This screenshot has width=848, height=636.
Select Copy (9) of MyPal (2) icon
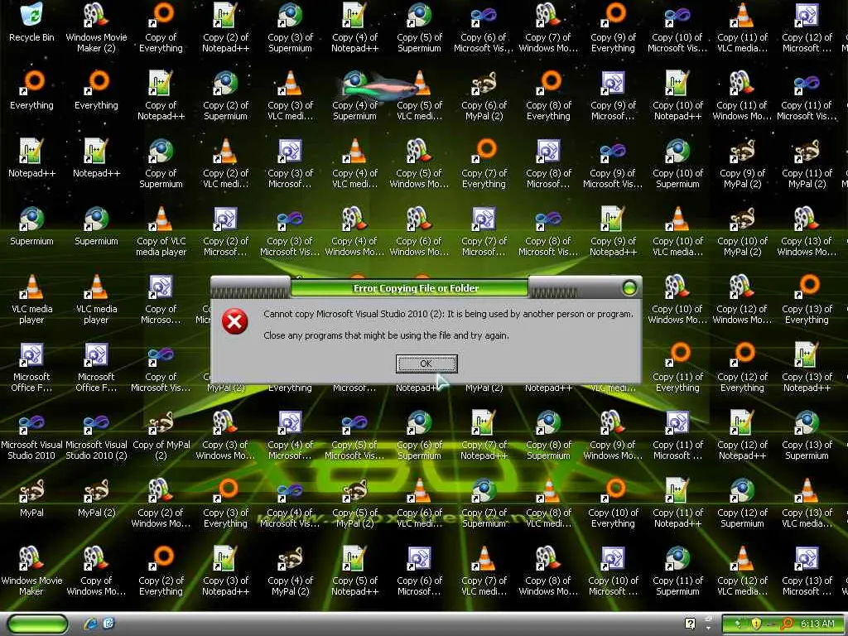point(743,164)
